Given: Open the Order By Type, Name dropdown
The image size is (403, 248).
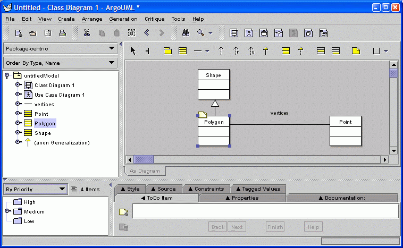Looking at the screenshot, I should [61, 63].
